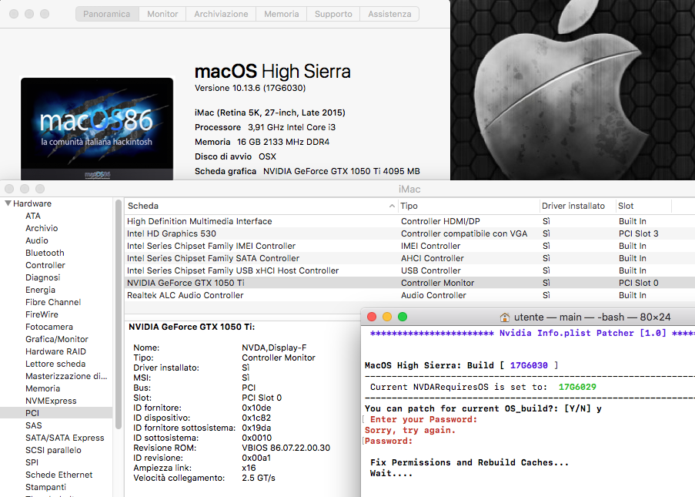The height and width of the screenshot is (497, 695).
Task: Select the Realtek ALC Audio Controller row
Action: (x=409, y=295)
